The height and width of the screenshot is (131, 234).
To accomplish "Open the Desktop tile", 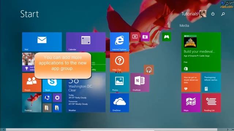I will 32,103.
